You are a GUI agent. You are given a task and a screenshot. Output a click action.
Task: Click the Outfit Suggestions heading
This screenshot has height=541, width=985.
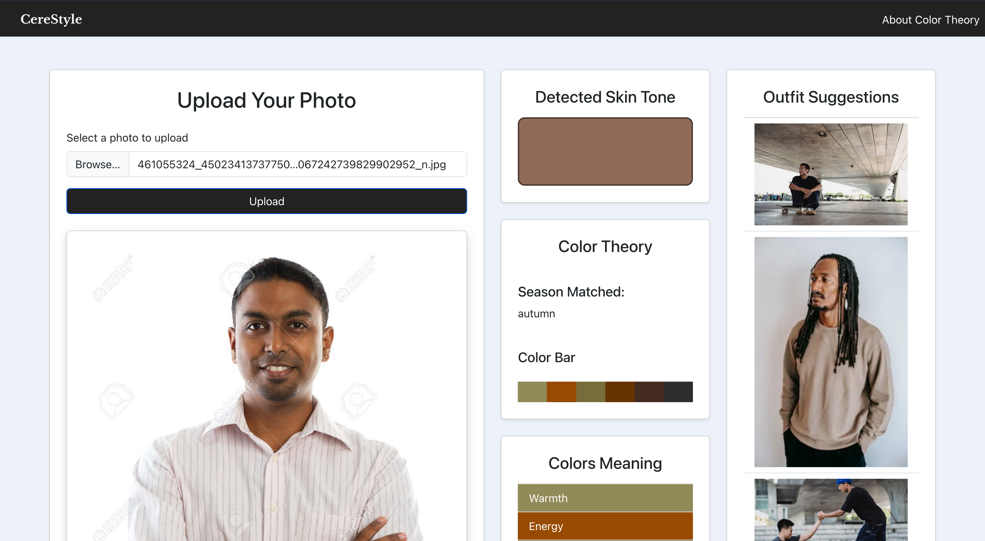830,97
